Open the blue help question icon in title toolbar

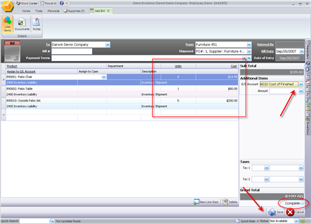(x=62, y=3)
